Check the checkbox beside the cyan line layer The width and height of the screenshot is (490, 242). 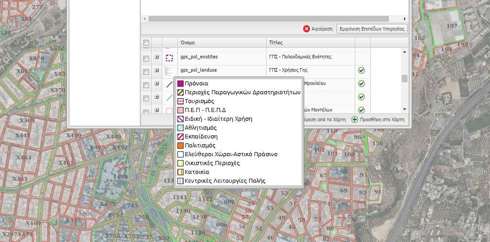[x=146, y=98]
